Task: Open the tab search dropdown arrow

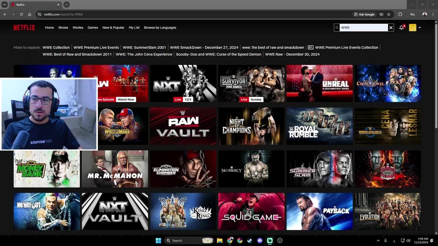Action: [x=4, y=4]
